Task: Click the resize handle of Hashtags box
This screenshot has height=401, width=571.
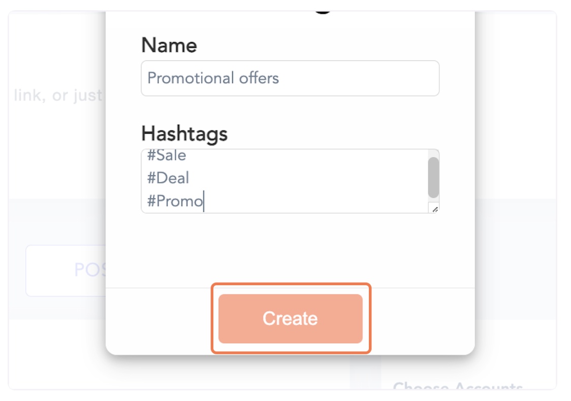Action: click(435, 209)
